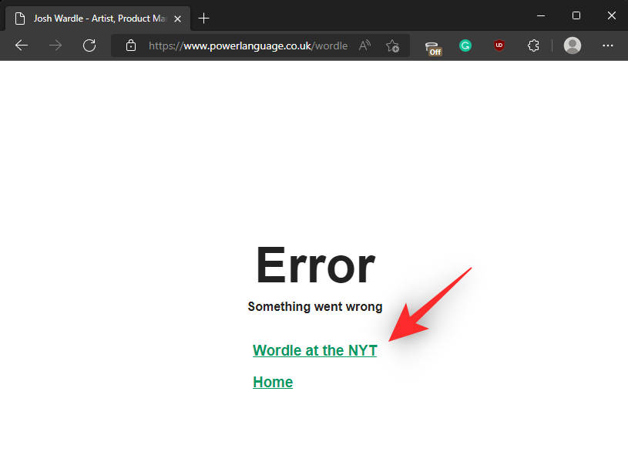The width and height of the screenshot is (628, 459).
Task: Add this page to favorites with the star icon
Action: pyautogui.click(x=392, y=46)
